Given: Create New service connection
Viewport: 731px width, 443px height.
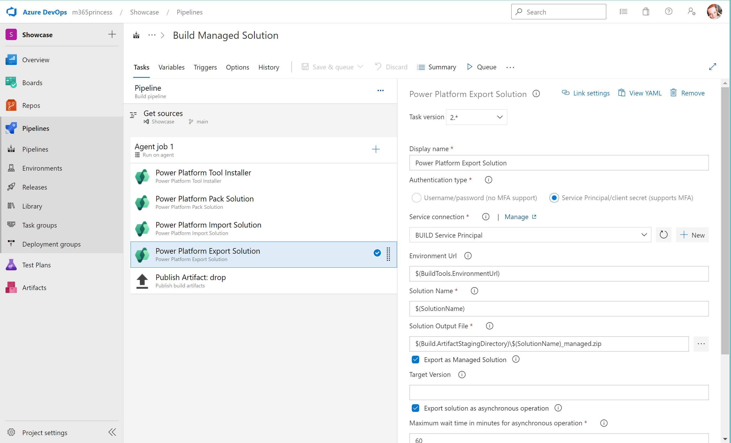Looking at the screenshot, I should click(x=692, y=235).
